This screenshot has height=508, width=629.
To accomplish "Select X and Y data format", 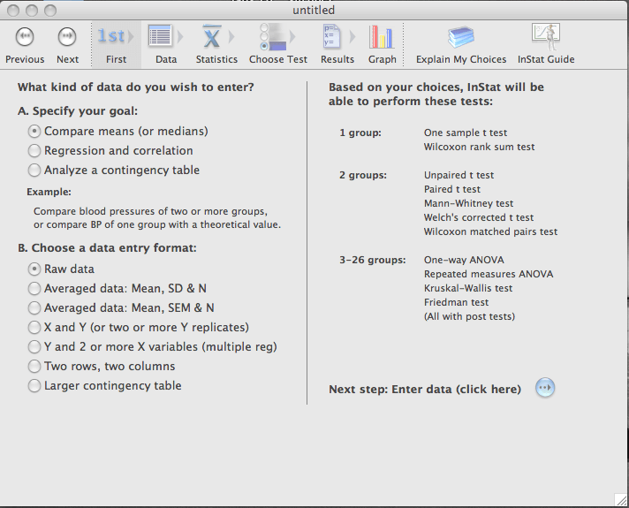I will tap(35, 328).
